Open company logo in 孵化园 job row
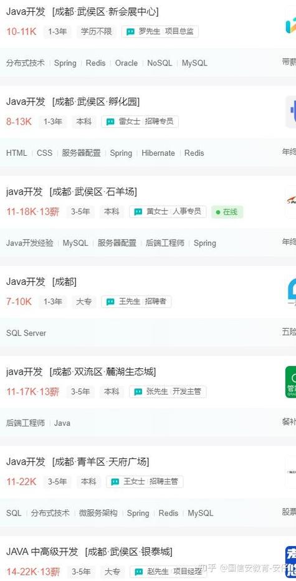Image resolution: width=296 pixels, height=581 pixels. tap(291, 112)
